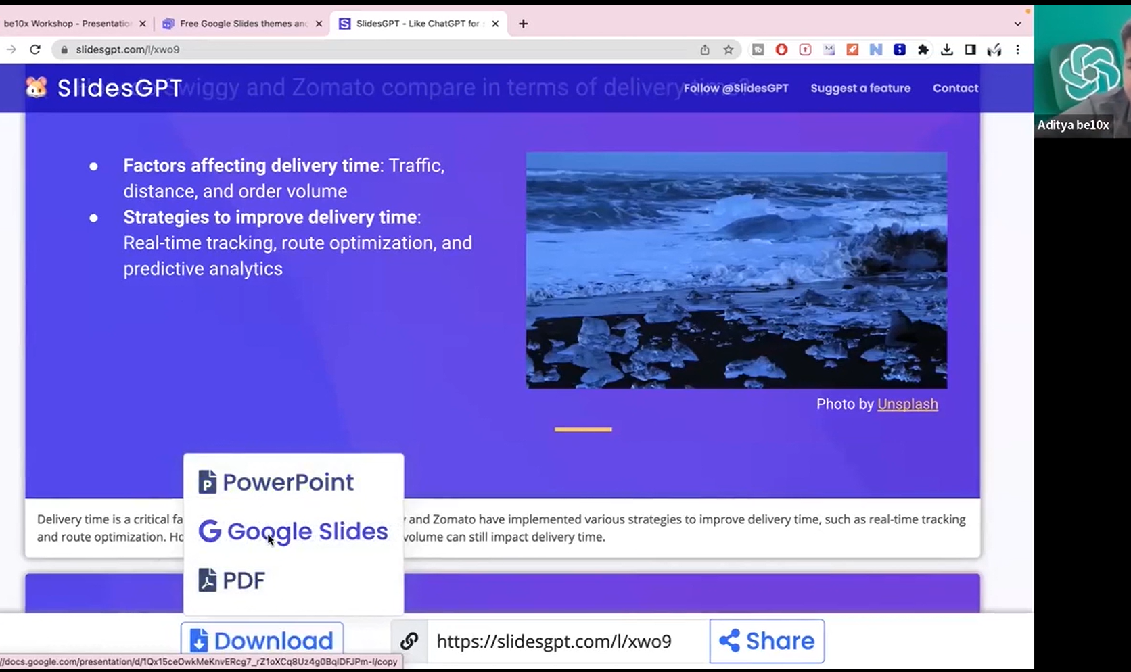Select the slidesgpt.com/l/xwo9 share link field
This screenshot has height=672, width=1131.
point(568,641)
